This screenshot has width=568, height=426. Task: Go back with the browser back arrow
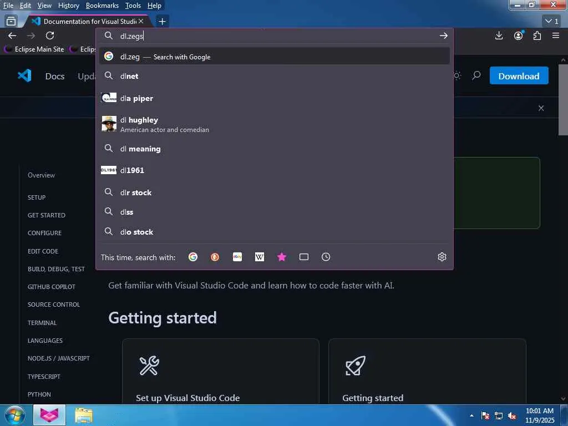12,35
